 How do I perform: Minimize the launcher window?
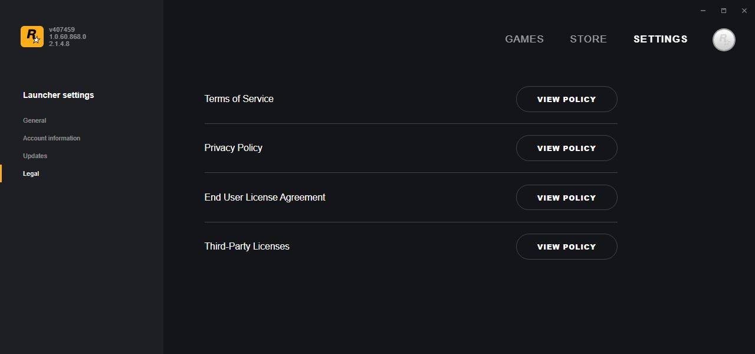point(703,11)
